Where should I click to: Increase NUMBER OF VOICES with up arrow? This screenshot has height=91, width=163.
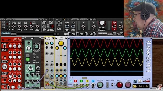pyautogui.click(x=48, y=25)
